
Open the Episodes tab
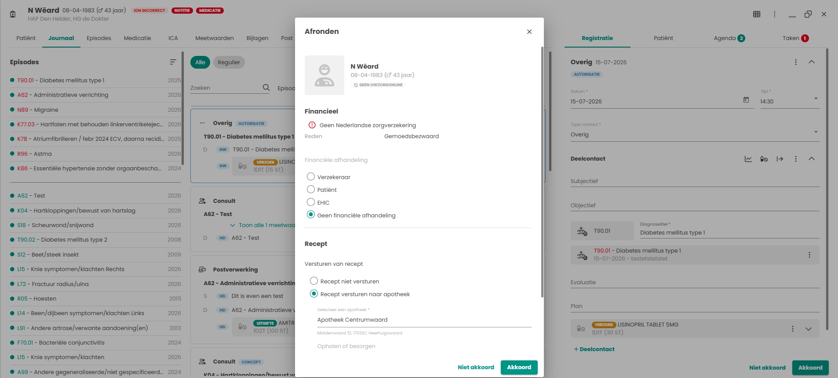[x=99, y=38]
